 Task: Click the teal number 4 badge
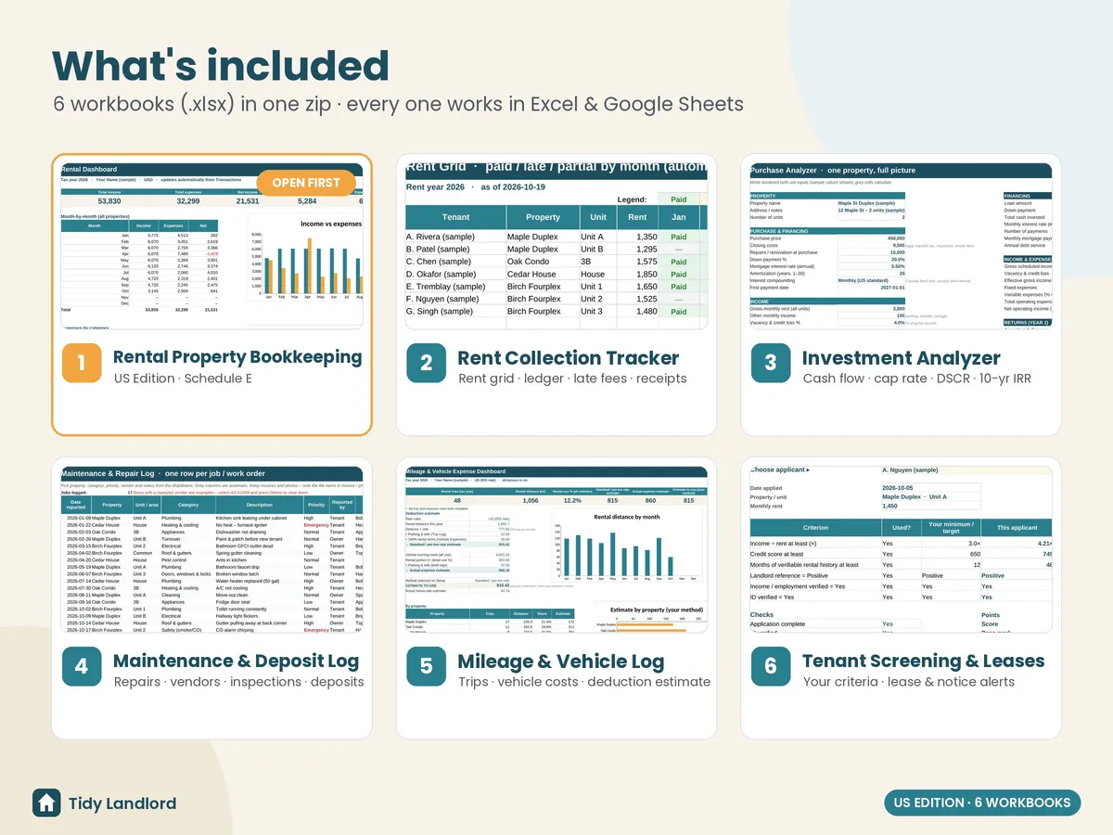(82, 666)
